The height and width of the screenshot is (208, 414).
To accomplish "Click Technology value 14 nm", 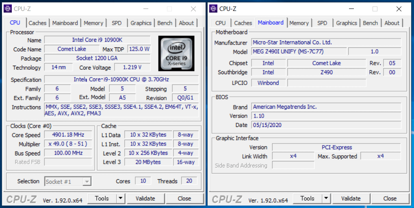I will pos(59,67).
